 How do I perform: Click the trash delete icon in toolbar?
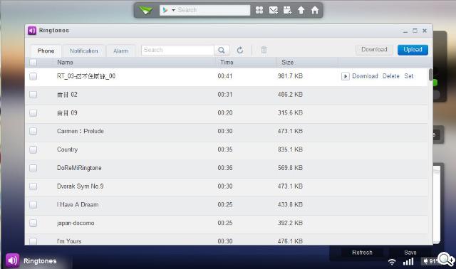[x=264, y=50]
